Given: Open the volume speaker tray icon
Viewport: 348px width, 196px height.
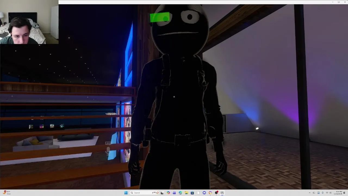Looking at the screenshot, I should point(330,193).
